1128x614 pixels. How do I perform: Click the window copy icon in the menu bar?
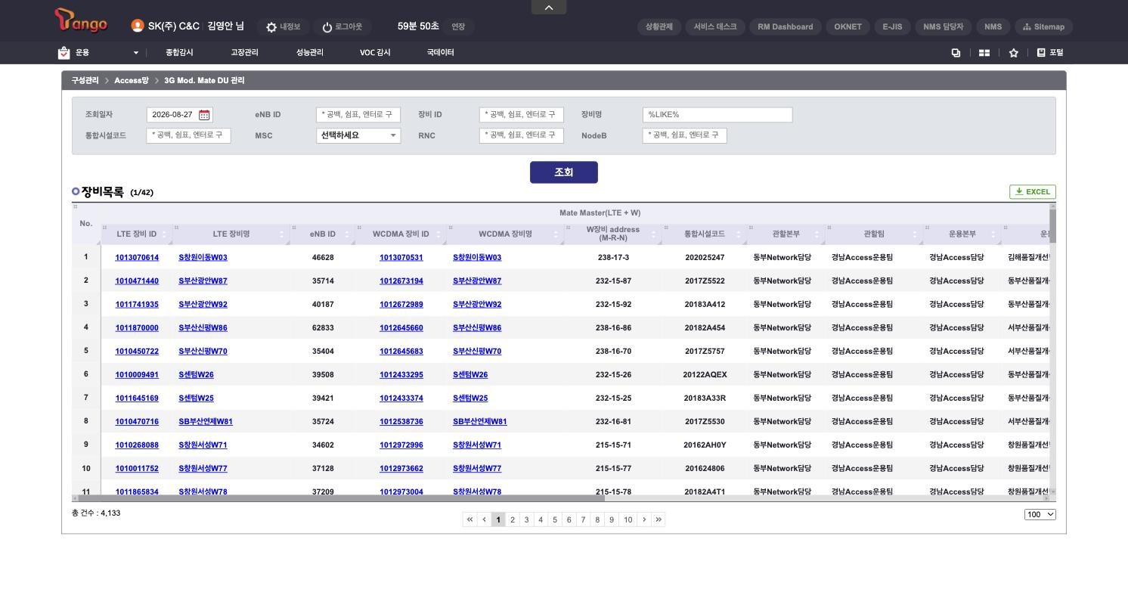point(956,53)
